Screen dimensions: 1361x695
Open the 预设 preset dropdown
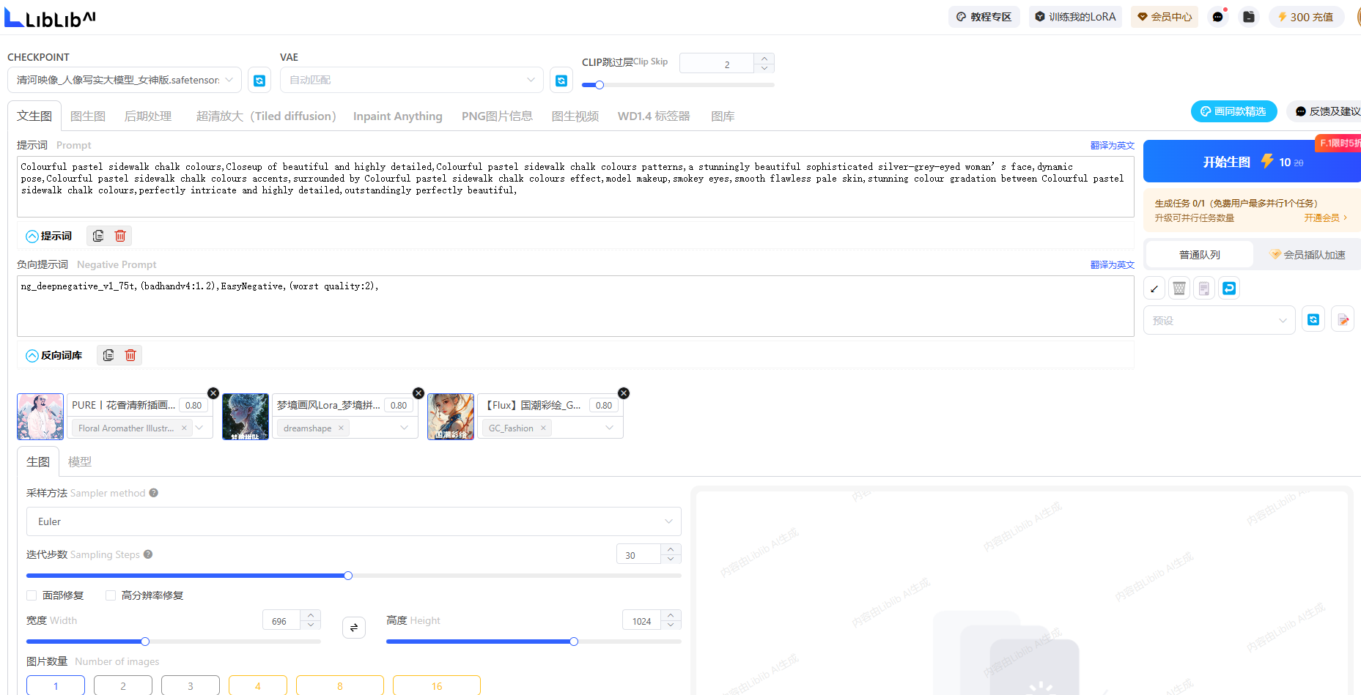(x=1219, y=321)
